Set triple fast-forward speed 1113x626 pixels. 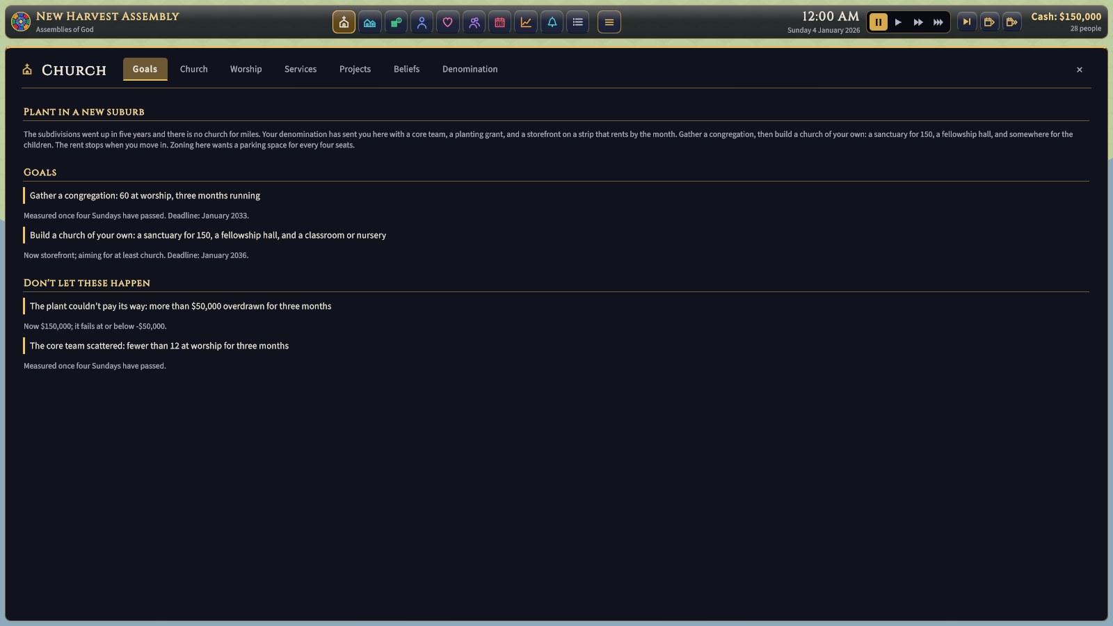pos(938,22)
